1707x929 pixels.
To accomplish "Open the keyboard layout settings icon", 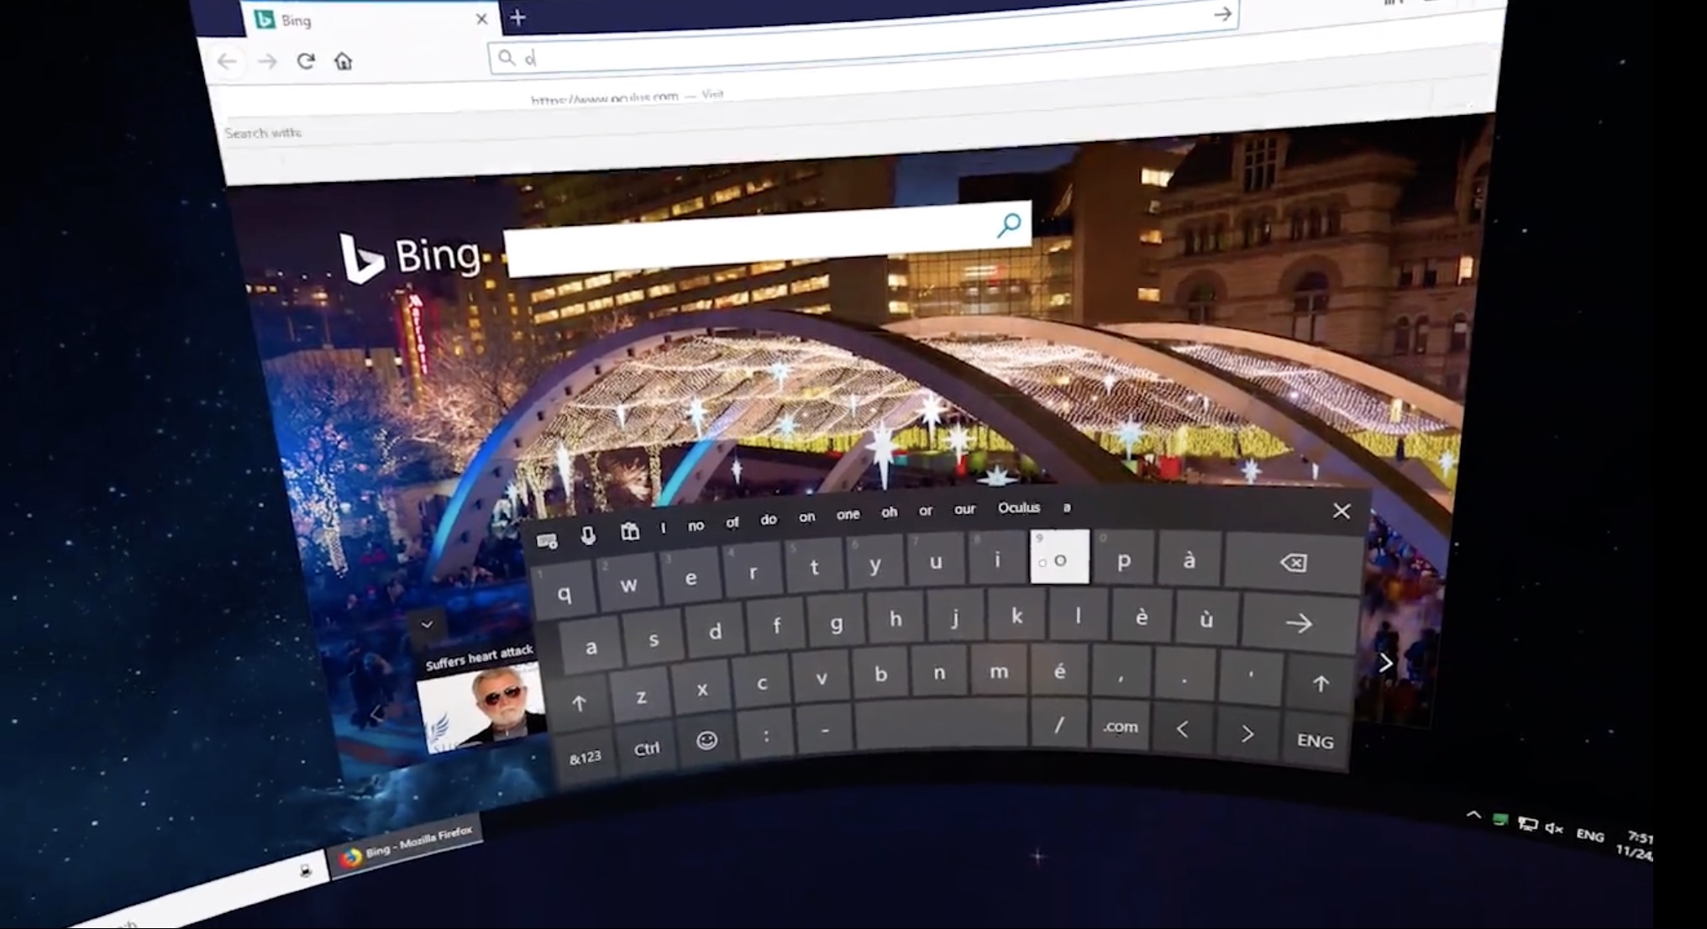I will pos(547,541).
